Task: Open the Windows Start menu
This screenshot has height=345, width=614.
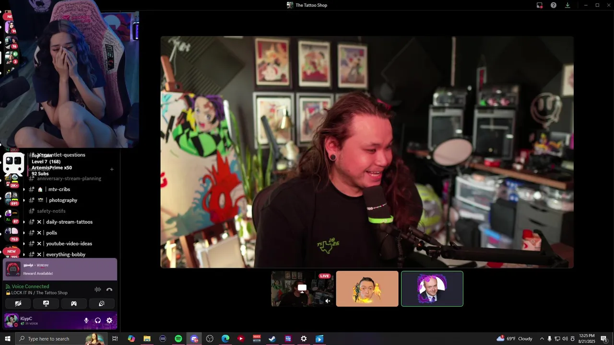Action: pos(7,339)
